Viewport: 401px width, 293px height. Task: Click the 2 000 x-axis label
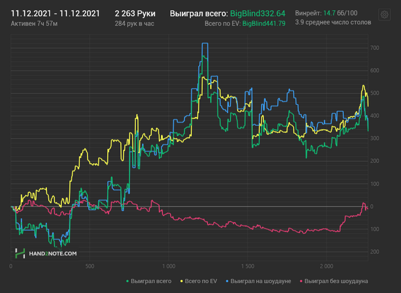327,267
